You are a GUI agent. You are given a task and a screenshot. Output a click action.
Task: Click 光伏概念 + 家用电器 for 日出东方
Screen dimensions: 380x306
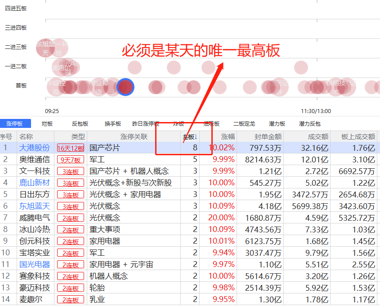point(125,194)
